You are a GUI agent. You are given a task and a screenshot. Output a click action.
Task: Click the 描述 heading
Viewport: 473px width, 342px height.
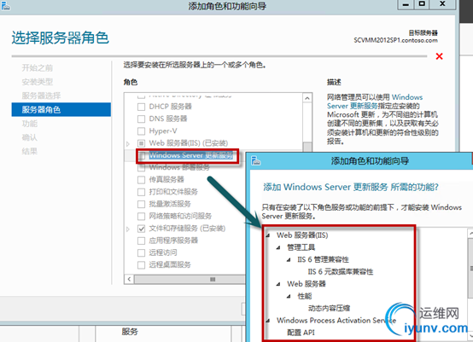point(334,82)
